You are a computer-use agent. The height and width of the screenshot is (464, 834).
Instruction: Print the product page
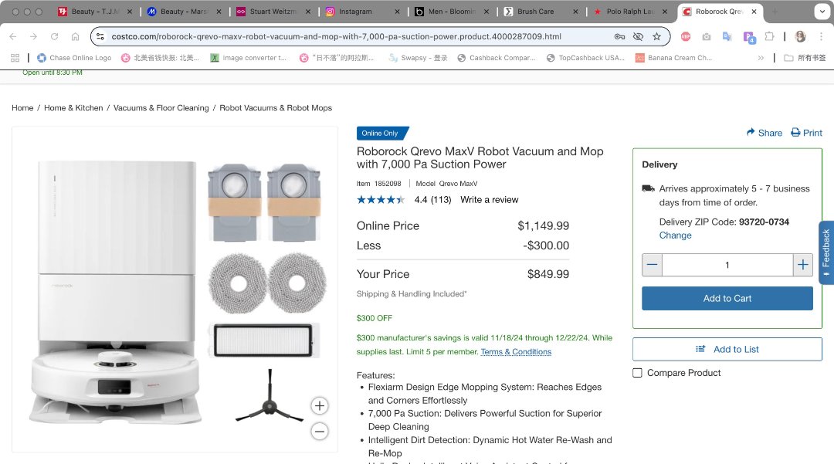pos(806,133)
